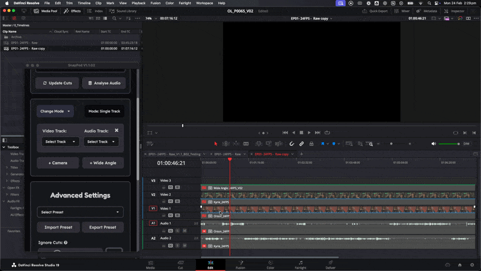Stop playback in viewer
This screenshot has width=481, height=271.
[301, 132]
